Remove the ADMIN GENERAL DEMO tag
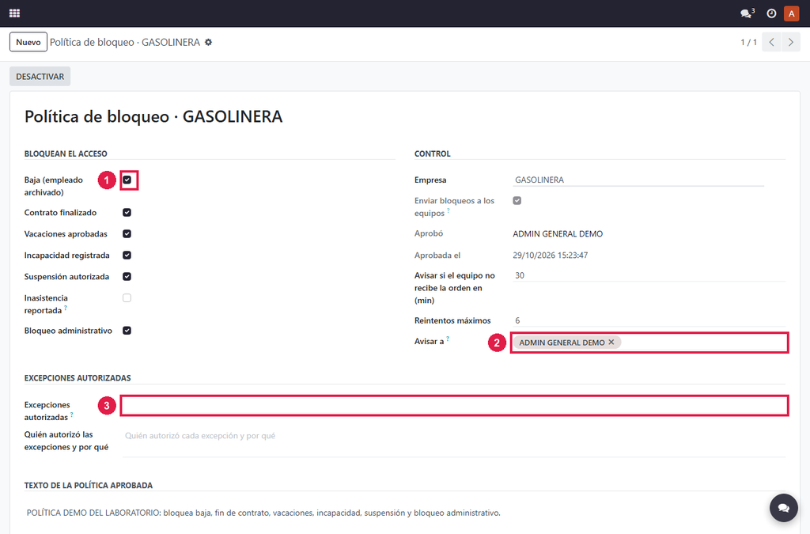This screenshot has height=534, width=810. (x=611, y=342)
